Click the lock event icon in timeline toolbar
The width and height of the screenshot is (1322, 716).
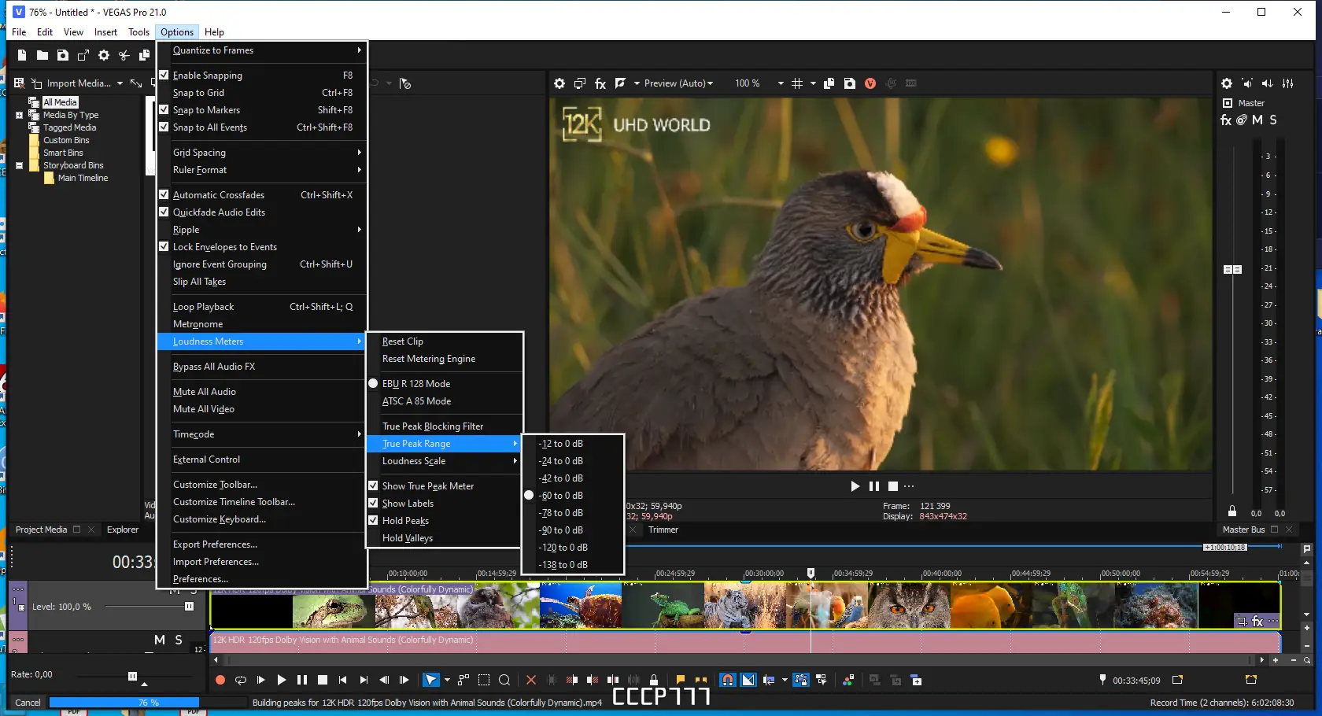coord(654,680)
